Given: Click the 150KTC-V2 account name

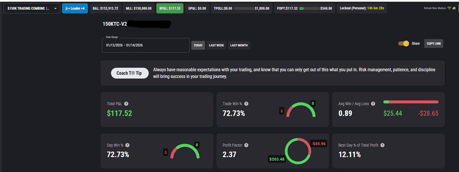Looking at the screenshot, I should (x=115, y=24).
